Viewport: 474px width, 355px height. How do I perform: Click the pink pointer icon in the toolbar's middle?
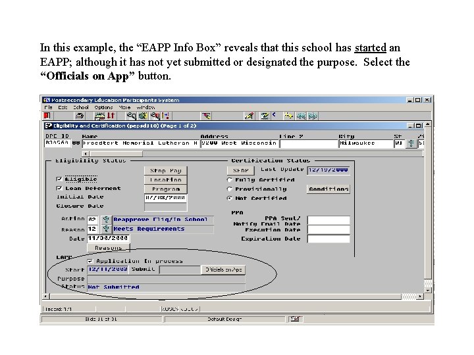(207, 116)
